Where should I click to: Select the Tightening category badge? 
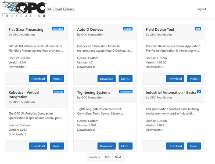click(126, 92)
